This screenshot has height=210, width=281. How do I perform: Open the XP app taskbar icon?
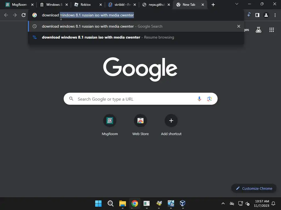point(171,203)
